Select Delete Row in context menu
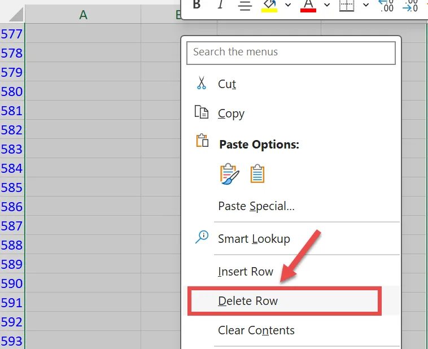428x349 pixels. point(248,300)
